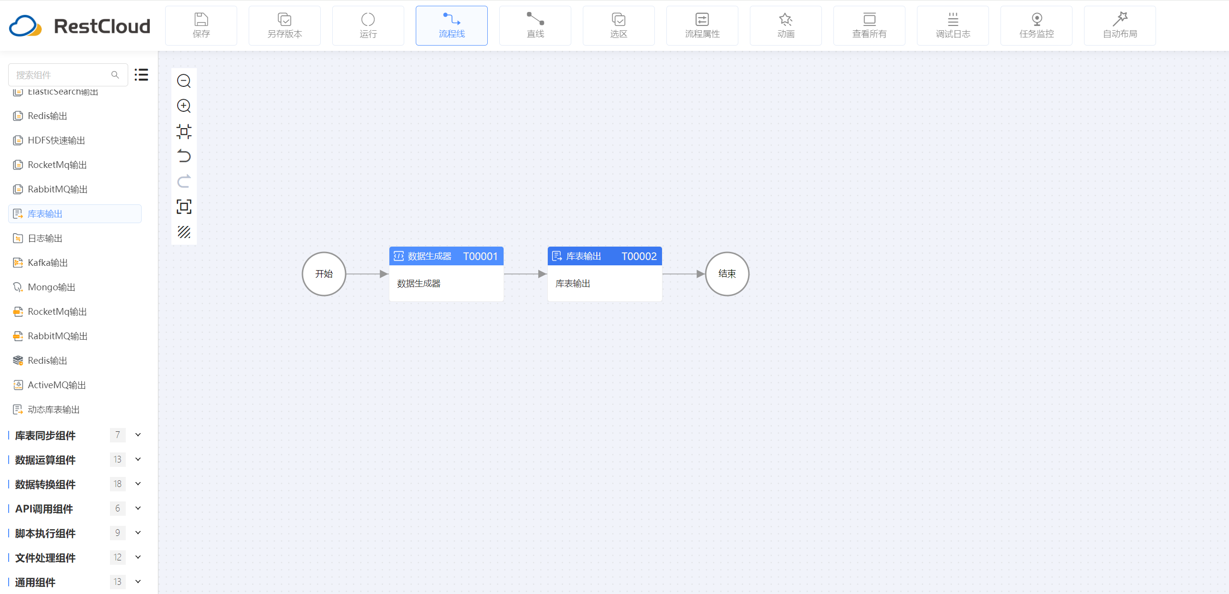The image size is (1229, 594).
Task: Select the 数据生成器 T00001 node header
Action: (446, 256)
